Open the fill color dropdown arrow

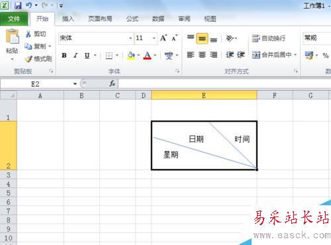pyautogui.click(x=138, y=56)
